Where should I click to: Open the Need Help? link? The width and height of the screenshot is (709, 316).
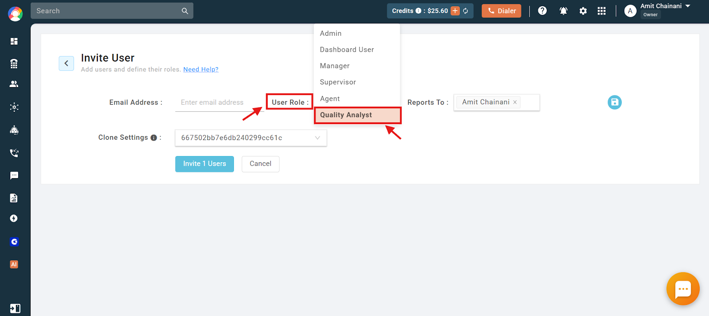point(201,69)
